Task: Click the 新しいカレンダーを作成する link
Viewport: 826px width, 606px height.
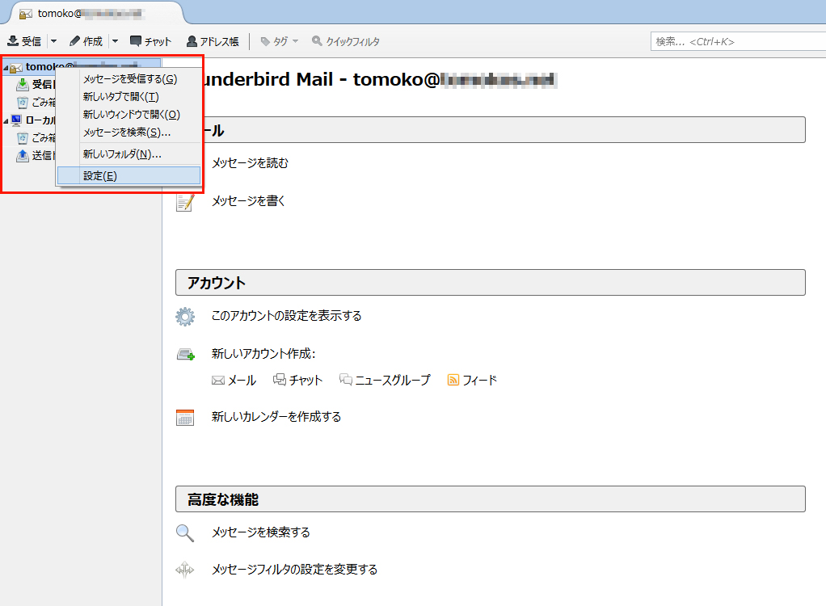Action: (x=276, y=417)
